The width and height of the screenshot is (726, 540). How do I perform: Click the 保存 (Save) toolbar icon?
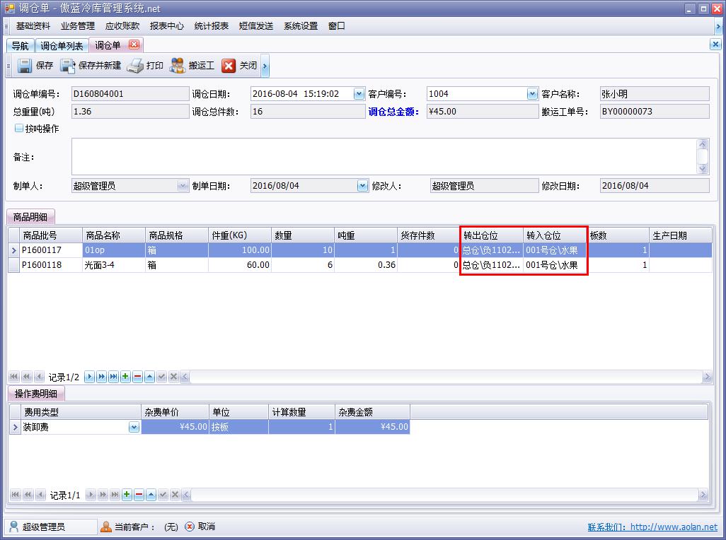(24, 66)
